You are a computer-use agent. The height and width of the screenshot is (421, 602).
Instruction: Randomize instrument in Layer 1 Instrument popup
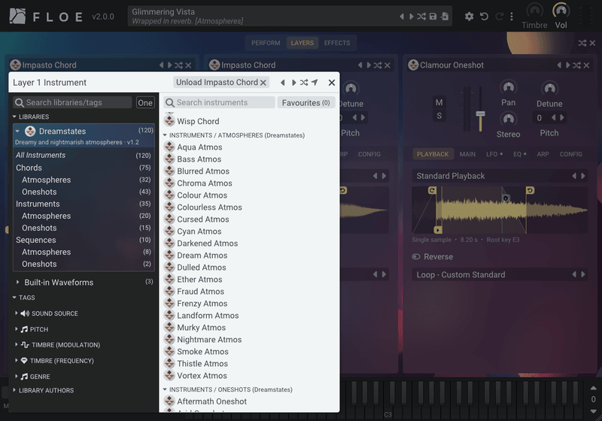click(x=304, y=83)
